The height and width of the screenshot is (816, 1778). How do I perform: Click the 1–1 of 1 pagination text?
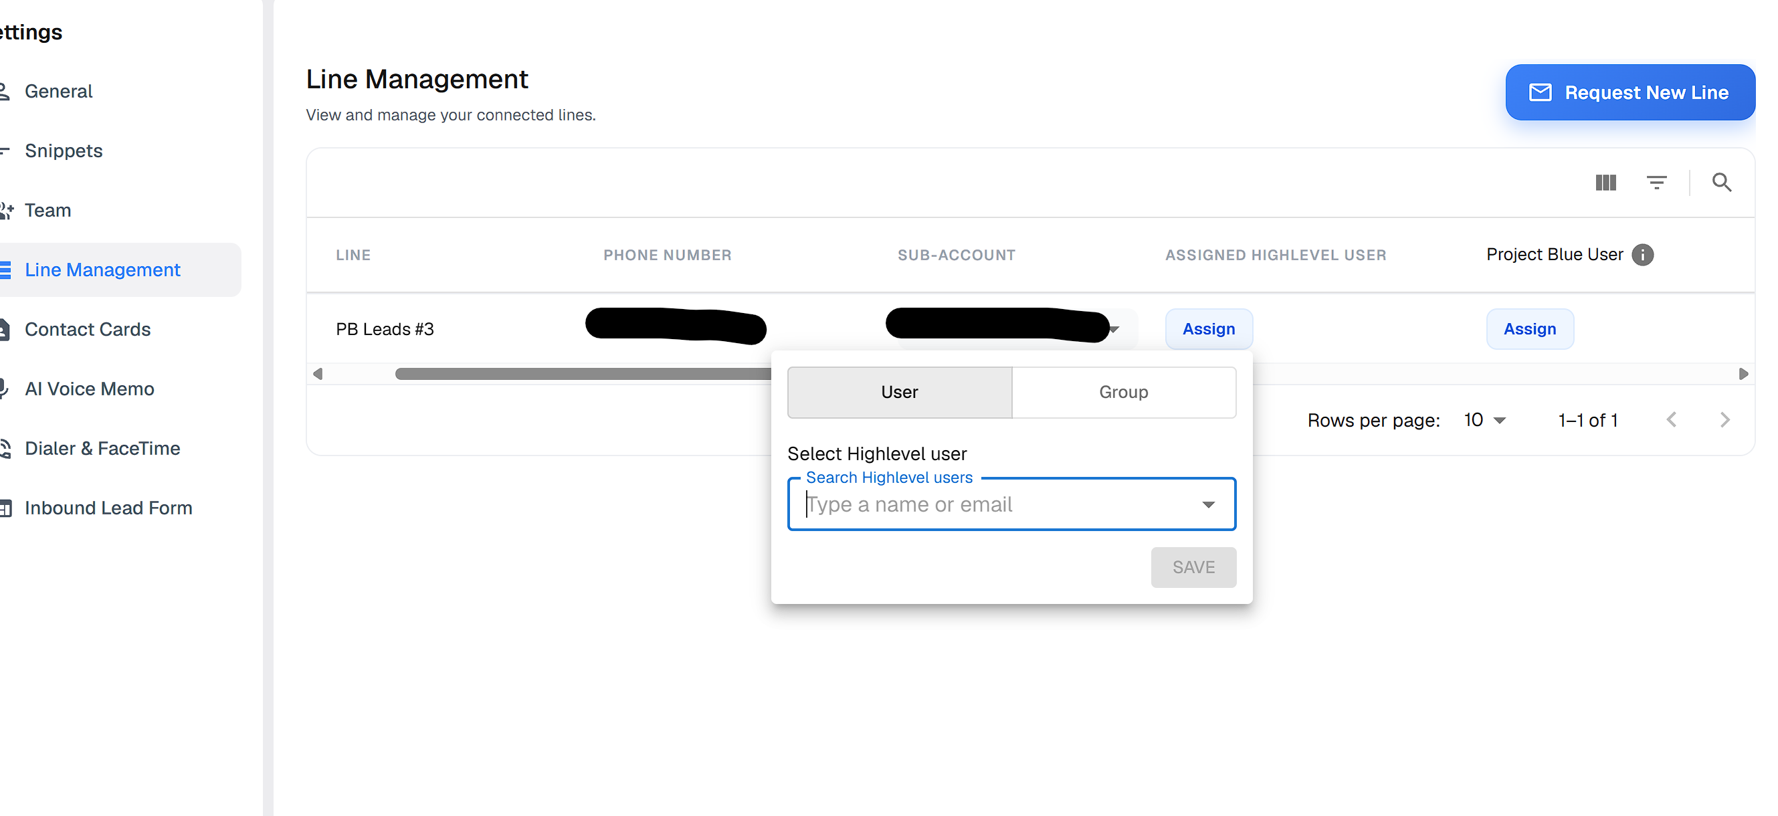point(1588,420)
